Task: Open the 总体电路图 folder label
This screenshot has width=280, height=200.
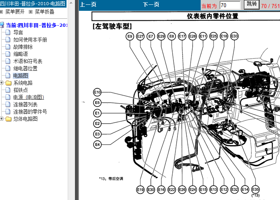Action: (x=25, y=119)
